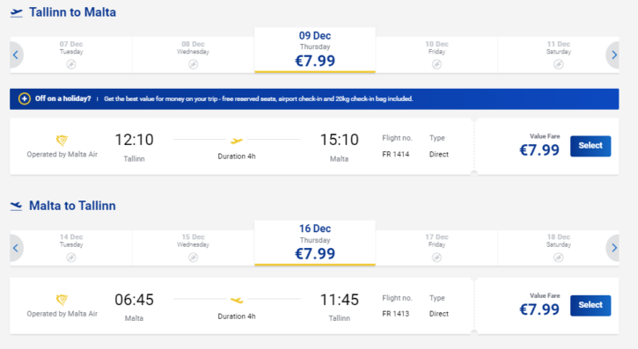This screenshot has width=638, height=349.
Task: Click the yellow plane icon on the 12:10 flight route
Action: point(237,141)
